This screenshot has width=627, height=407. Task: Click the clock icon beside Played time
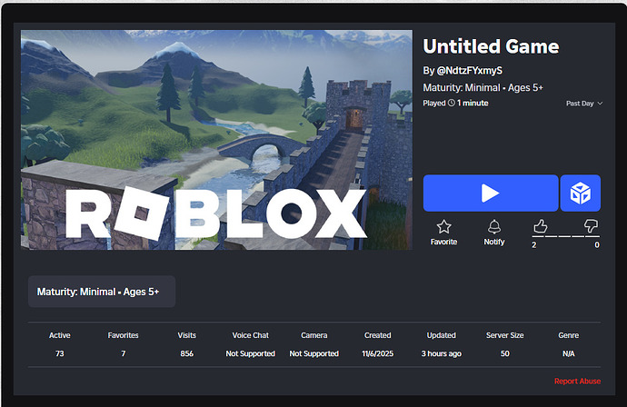tap(451, 103)
